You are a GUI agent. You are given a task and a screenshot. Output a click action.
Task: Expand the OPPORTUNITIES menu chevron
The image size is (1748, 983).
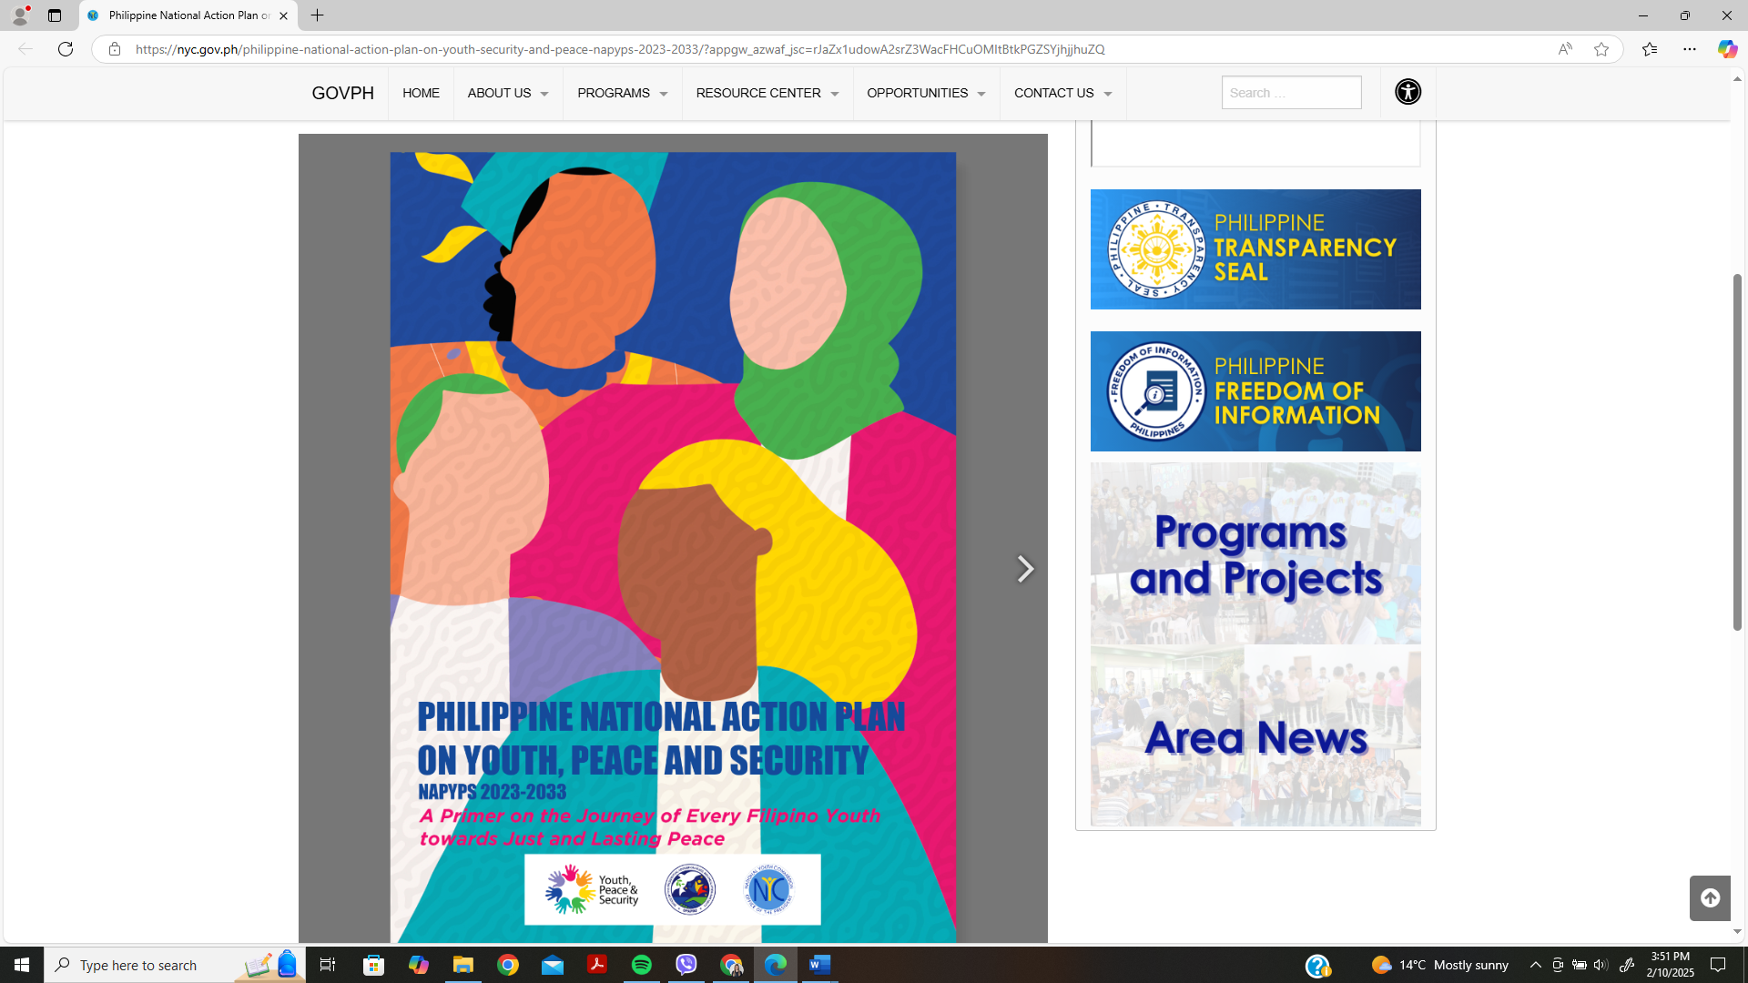[981, 94]
